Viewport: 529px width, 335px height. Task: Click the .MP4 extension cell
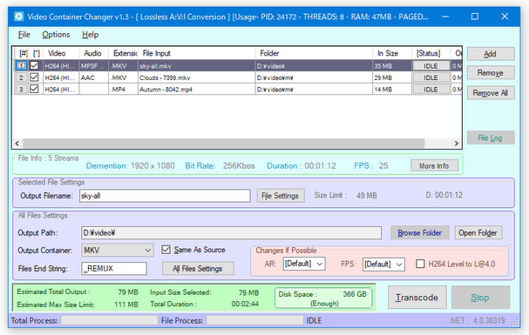coord(123,90)
